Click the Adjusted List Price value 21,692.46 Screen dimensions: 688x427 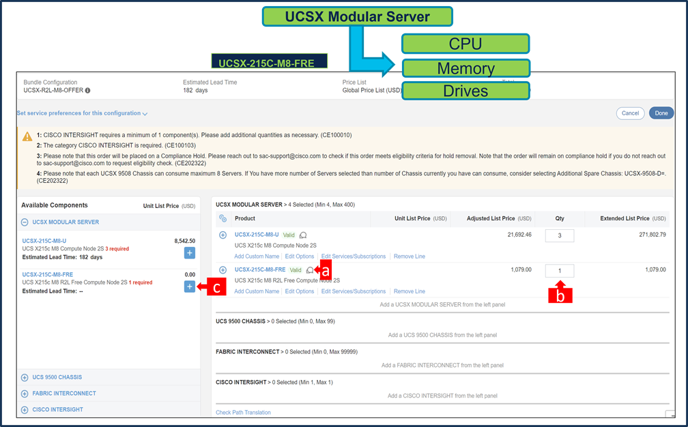click(x=519, y=235)
